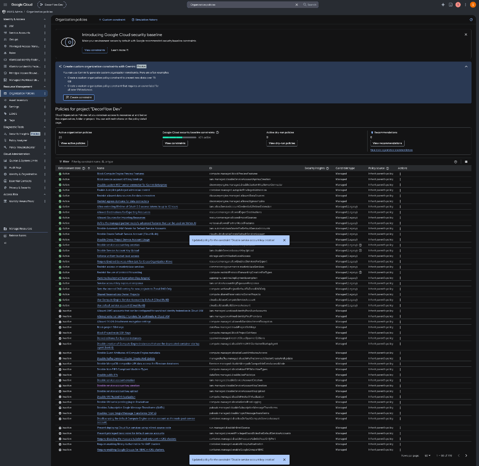Open Asset Inventory in sidebar
This screenshot has height=466, width=479.
tap(18, 100)
